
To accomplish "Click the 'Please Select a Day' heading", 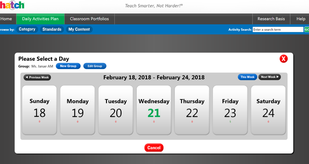I will 44,59.
